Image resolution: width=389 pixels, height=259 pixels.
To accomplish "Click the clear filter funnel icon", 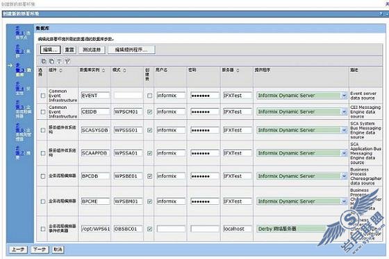I will pos(67,61).
